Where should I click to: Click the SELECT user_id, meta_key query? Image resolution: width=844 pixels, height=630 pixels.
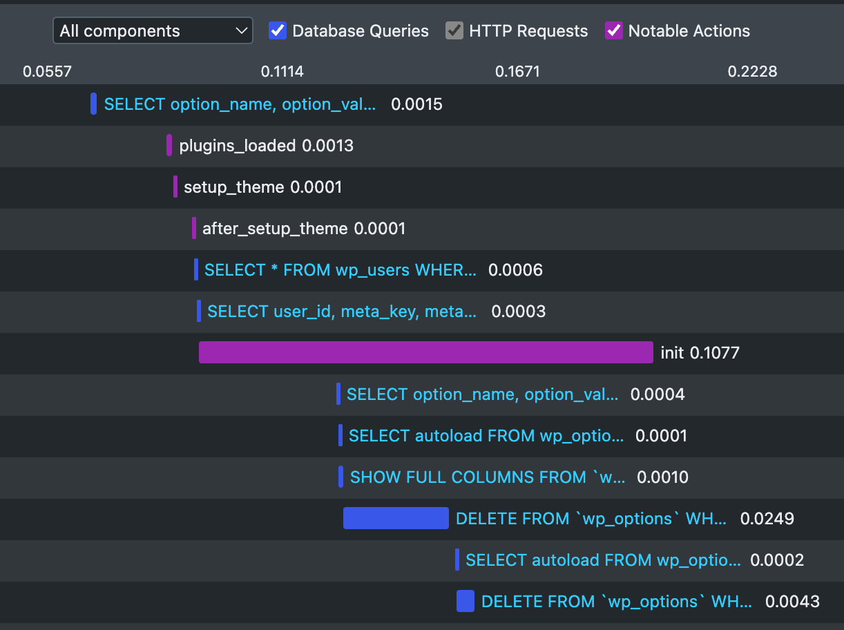tap(341, 312)
